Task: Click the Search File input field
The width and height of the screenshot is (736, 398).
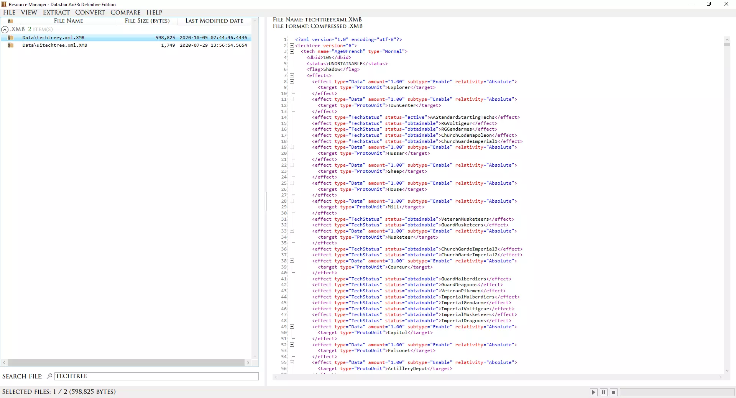Action: 156,376
